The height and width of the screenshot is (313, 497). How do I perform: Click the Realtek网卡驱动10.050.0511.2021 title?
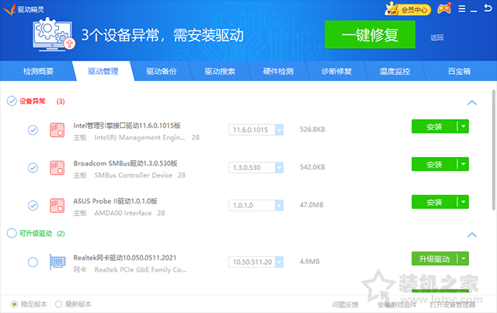[124, 258]
